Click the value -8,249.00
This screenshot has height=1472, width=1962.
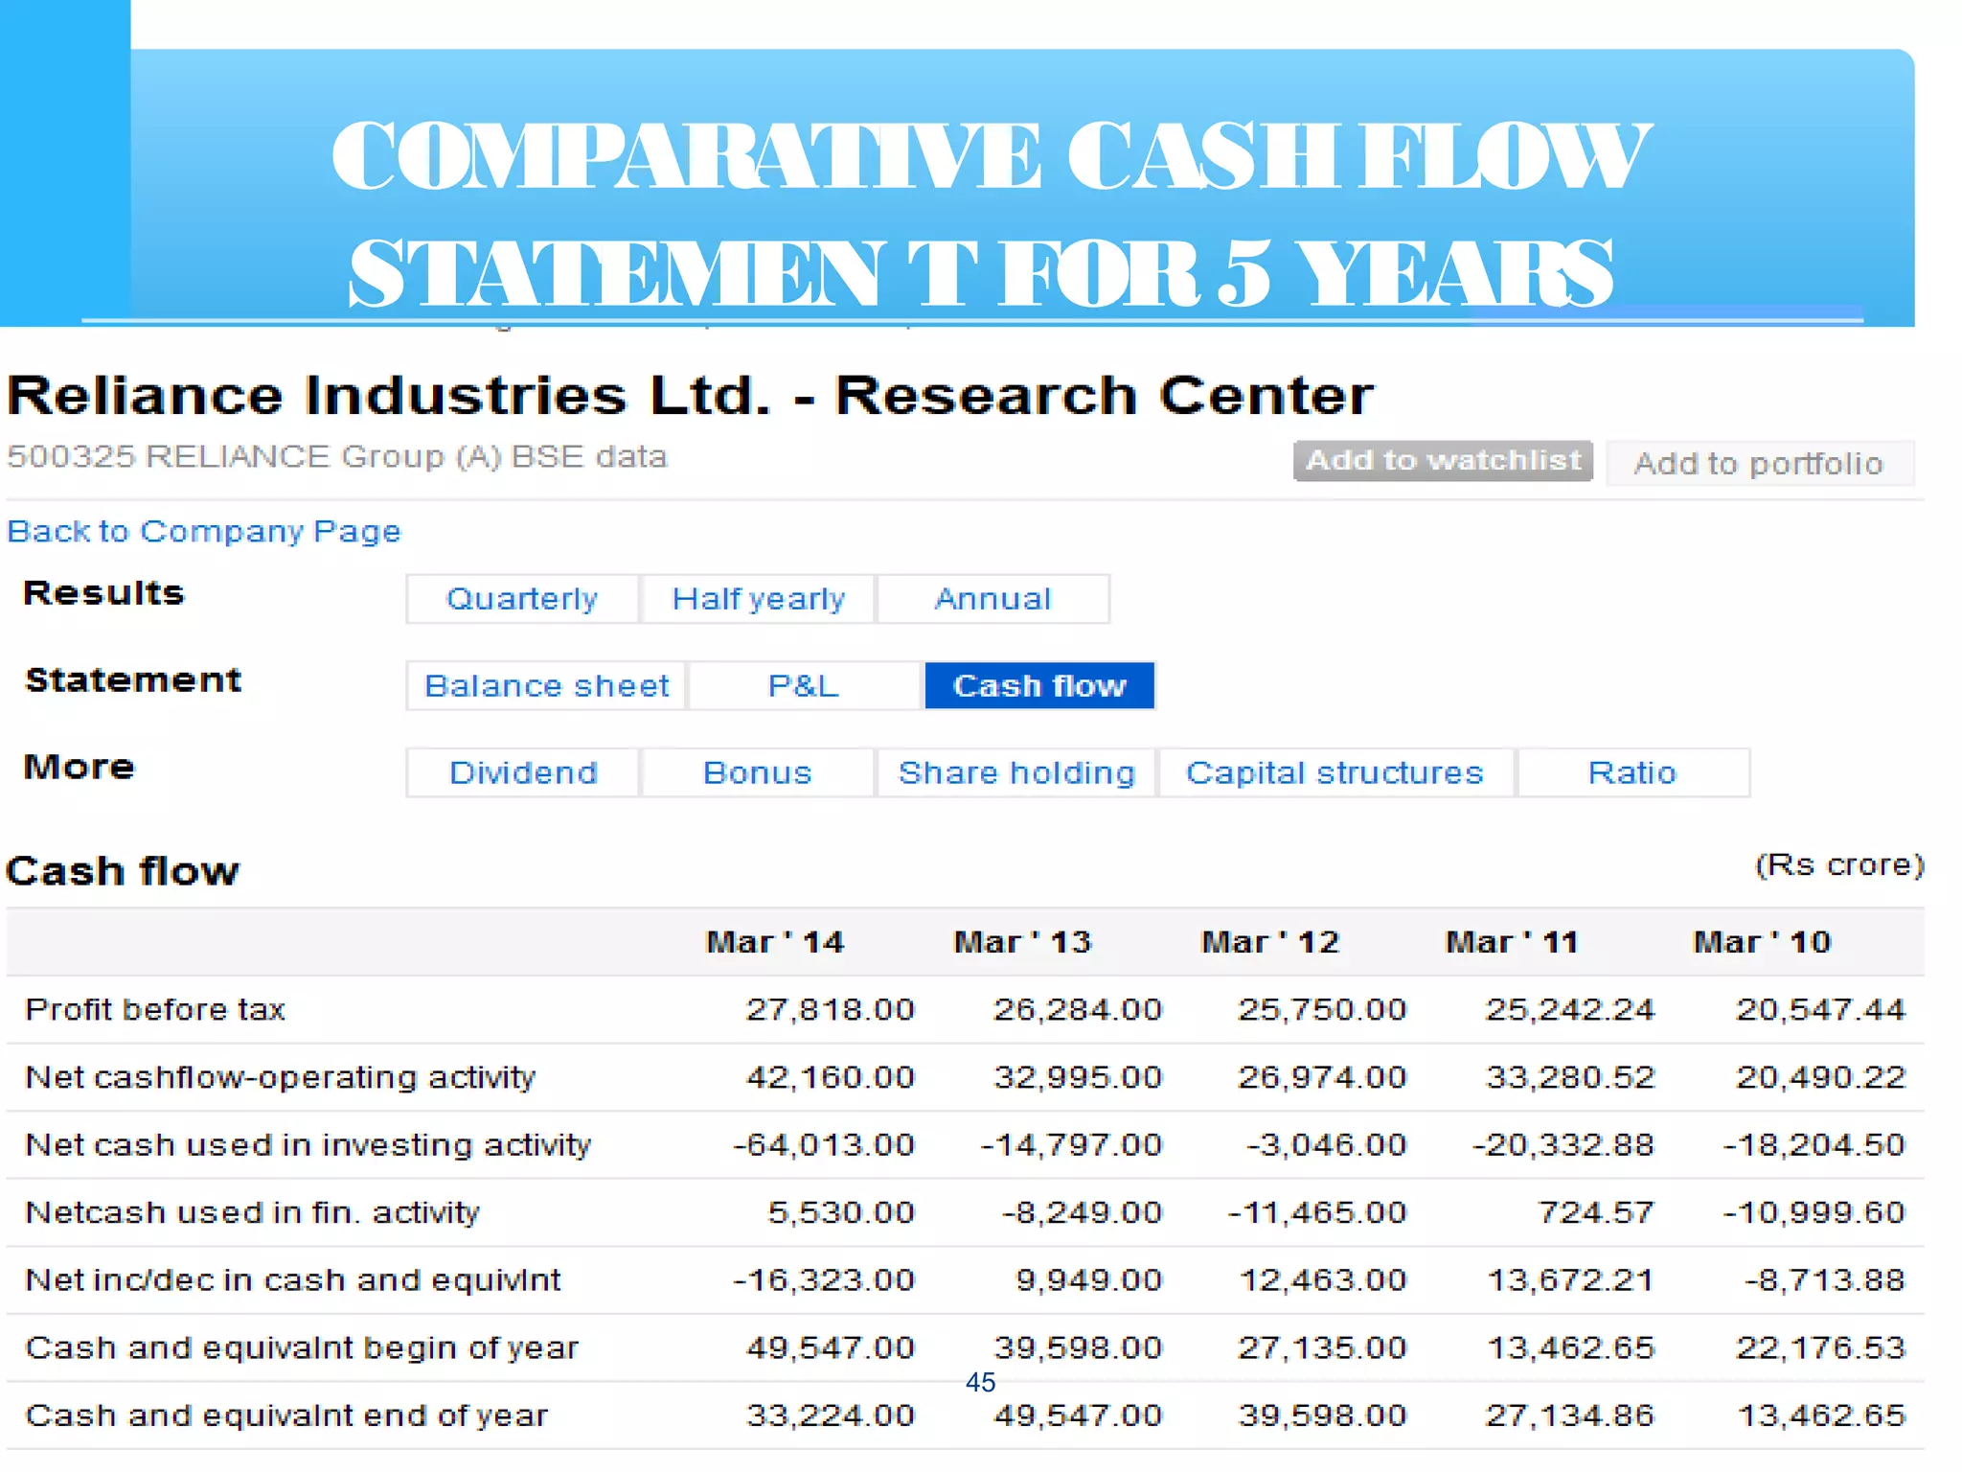click(1083, 1212)
